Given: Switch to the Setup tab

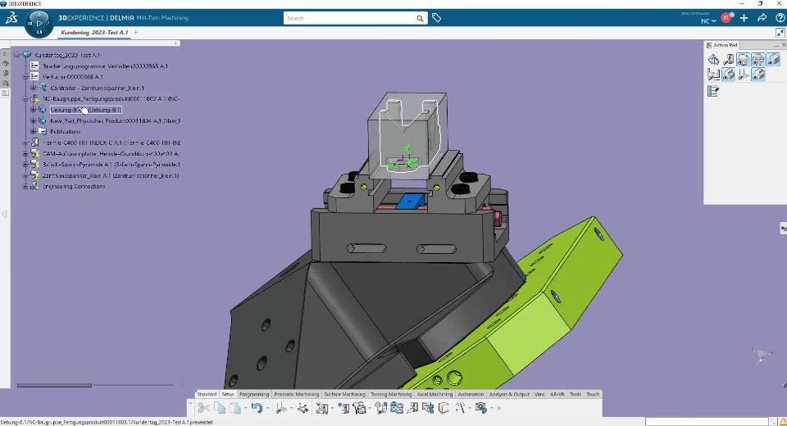Looking at the screenshot, I should pos(228,394).
